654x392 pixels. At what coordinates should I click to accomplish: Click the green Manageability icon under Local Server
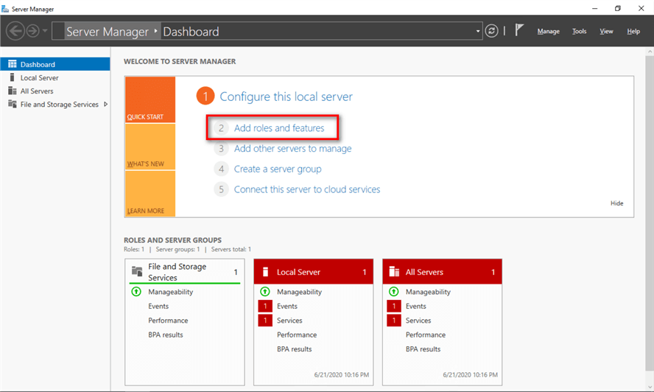(264, 292)
